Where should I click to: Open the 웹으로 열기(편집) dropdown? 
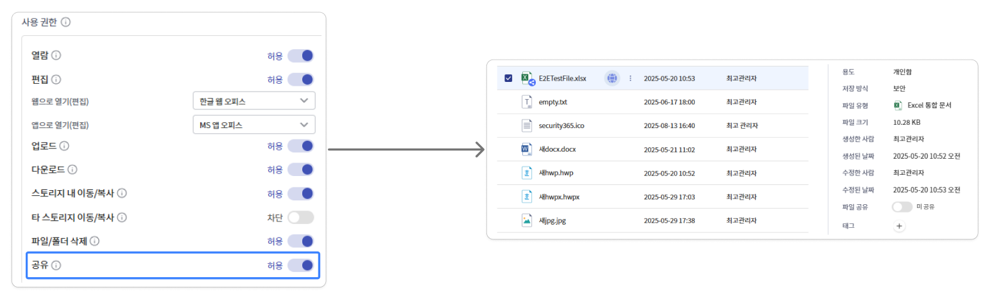[253, 101]
